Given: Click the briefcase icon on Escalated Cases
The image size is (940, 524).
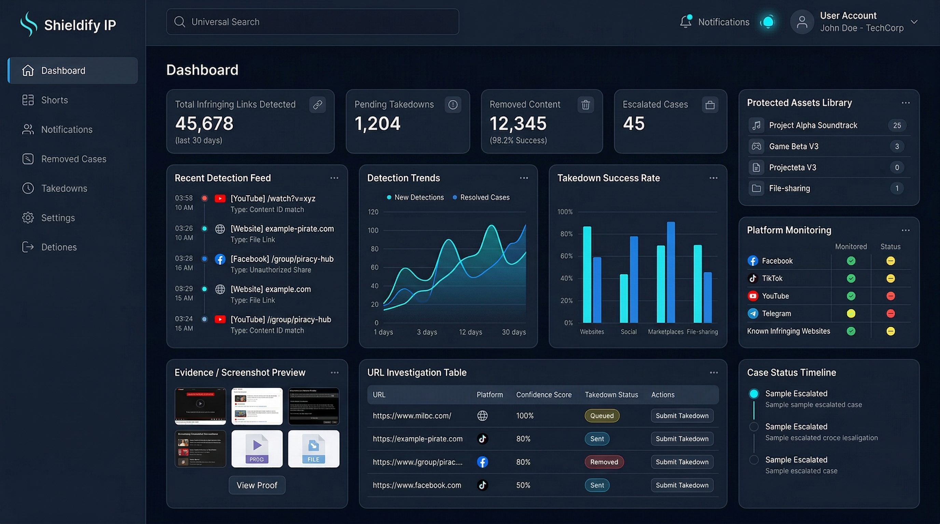Looking at the screenshot, I should pyautogui.click(x=709, y=105).
